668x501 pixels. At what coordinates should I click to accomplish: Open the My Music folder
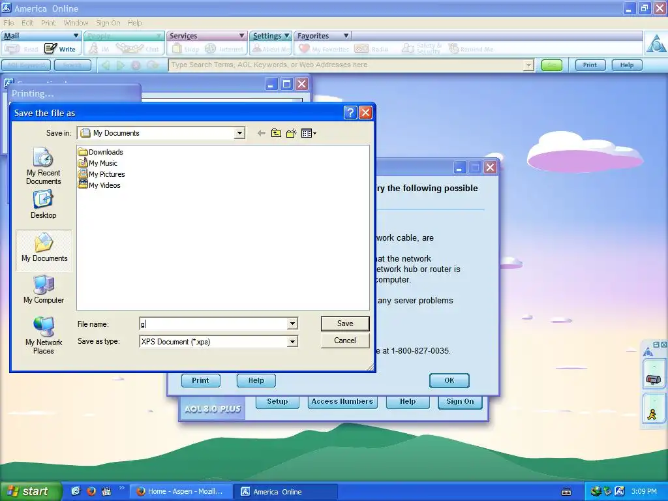point(98,163)
